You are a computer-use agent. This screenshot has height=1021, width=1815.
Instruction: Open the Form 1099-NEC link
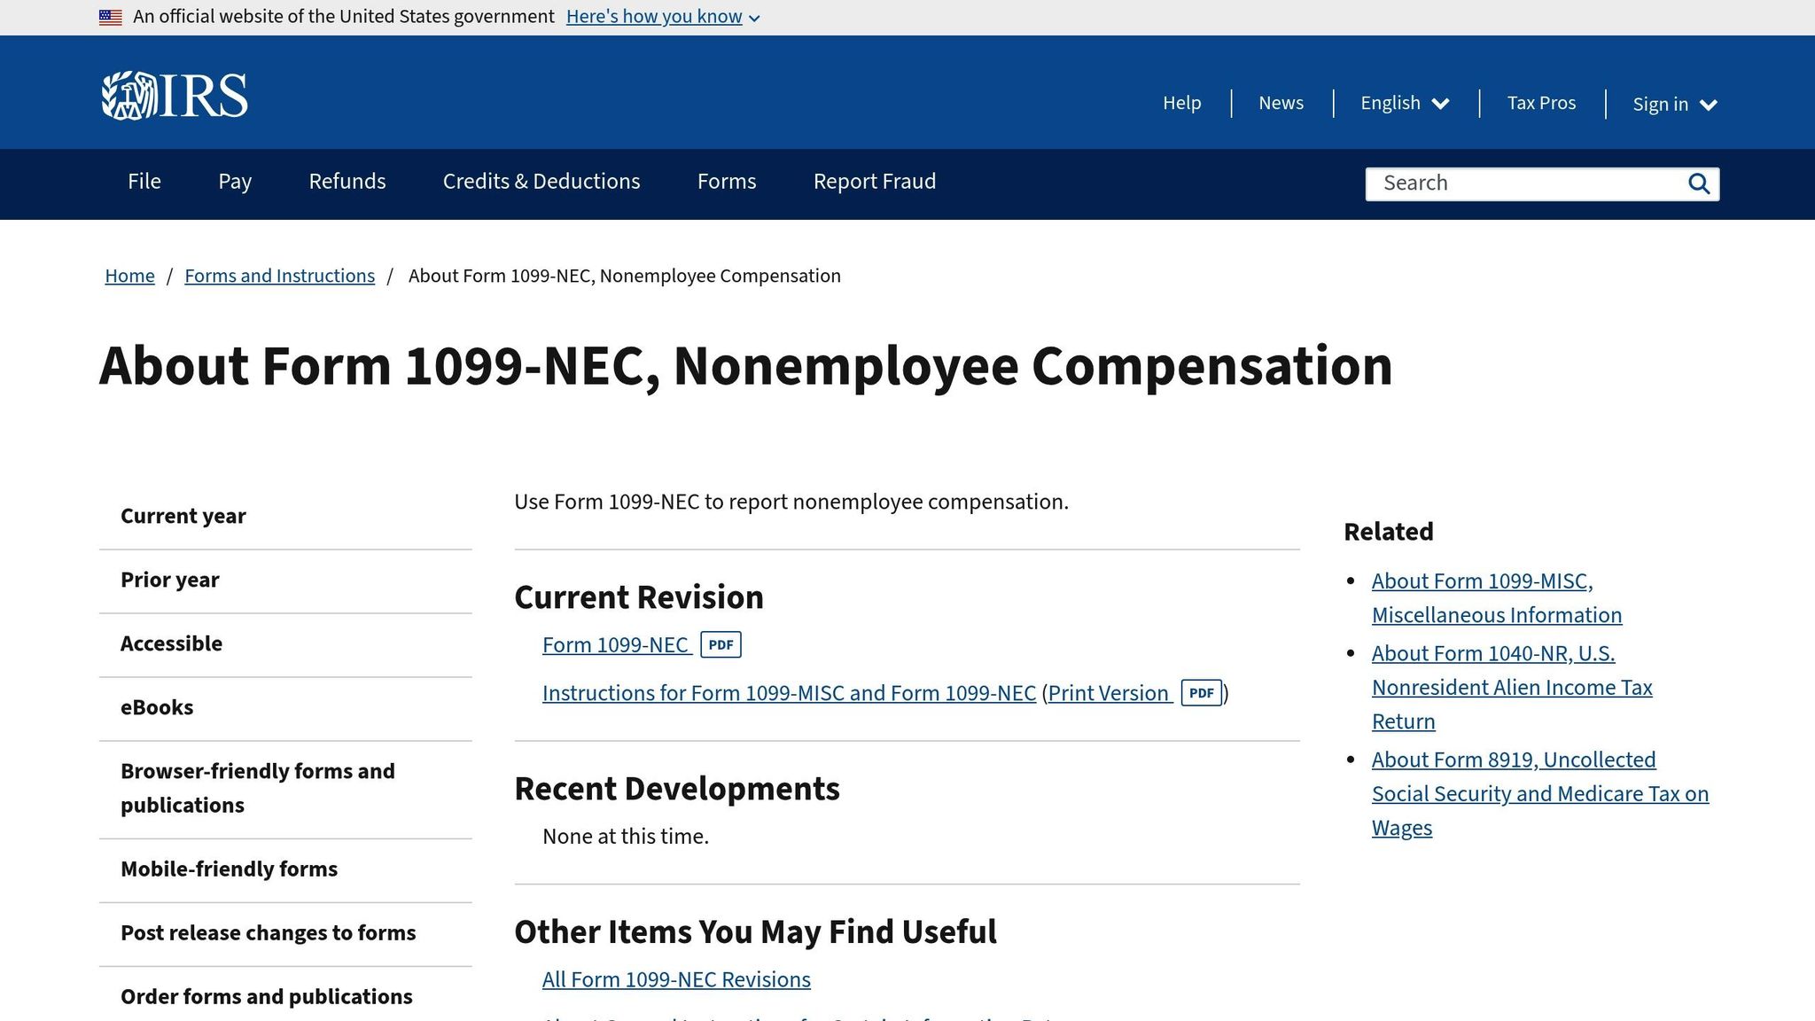coord(617,645)
